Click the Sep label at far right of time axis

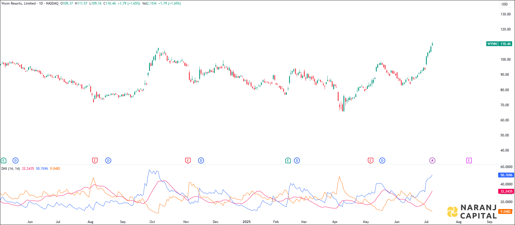point(489,222)
